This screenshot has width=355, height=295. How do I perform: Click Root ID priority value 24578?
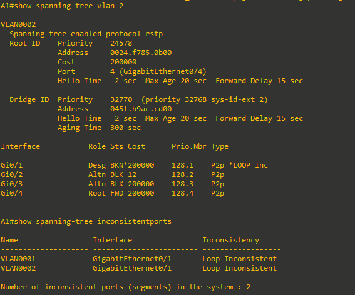coord(121,43)
